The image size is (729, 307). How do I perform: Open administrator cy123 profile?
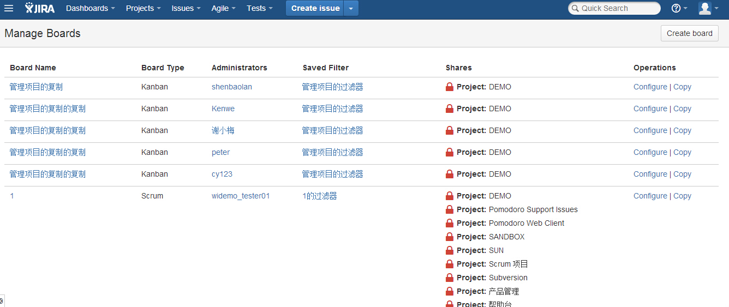[x=222, y=174]
